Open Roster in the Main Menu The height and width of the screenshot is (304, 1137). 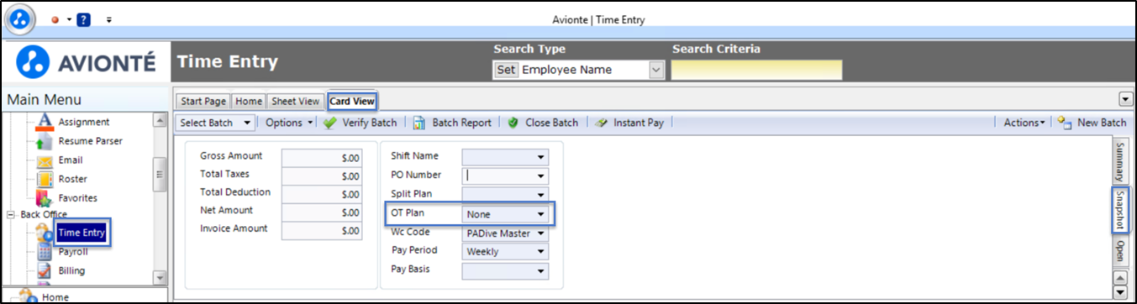[72, 180]
